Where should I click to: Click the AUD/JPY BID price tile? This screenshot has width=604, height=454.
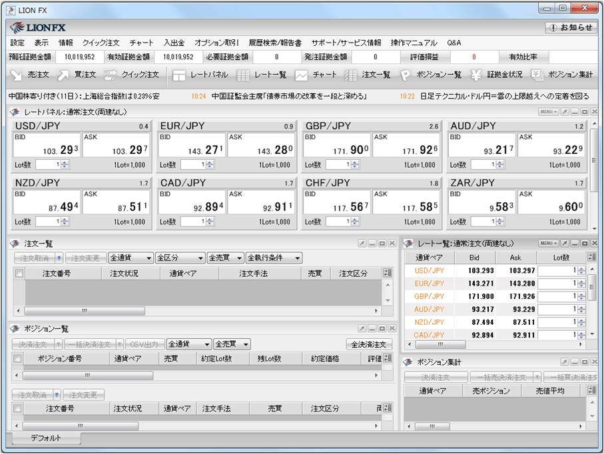482,145
